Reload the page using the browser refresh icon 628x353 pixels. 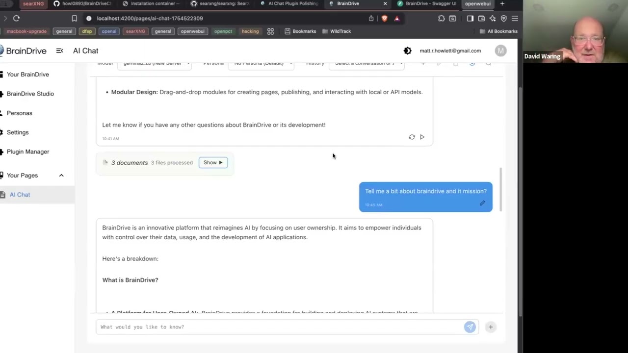click(x=16, y=19)
